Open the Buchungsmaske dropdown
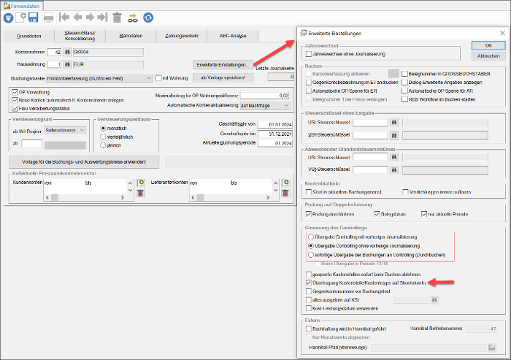This screenshot has width=511, height=360. tap(149, 79)
